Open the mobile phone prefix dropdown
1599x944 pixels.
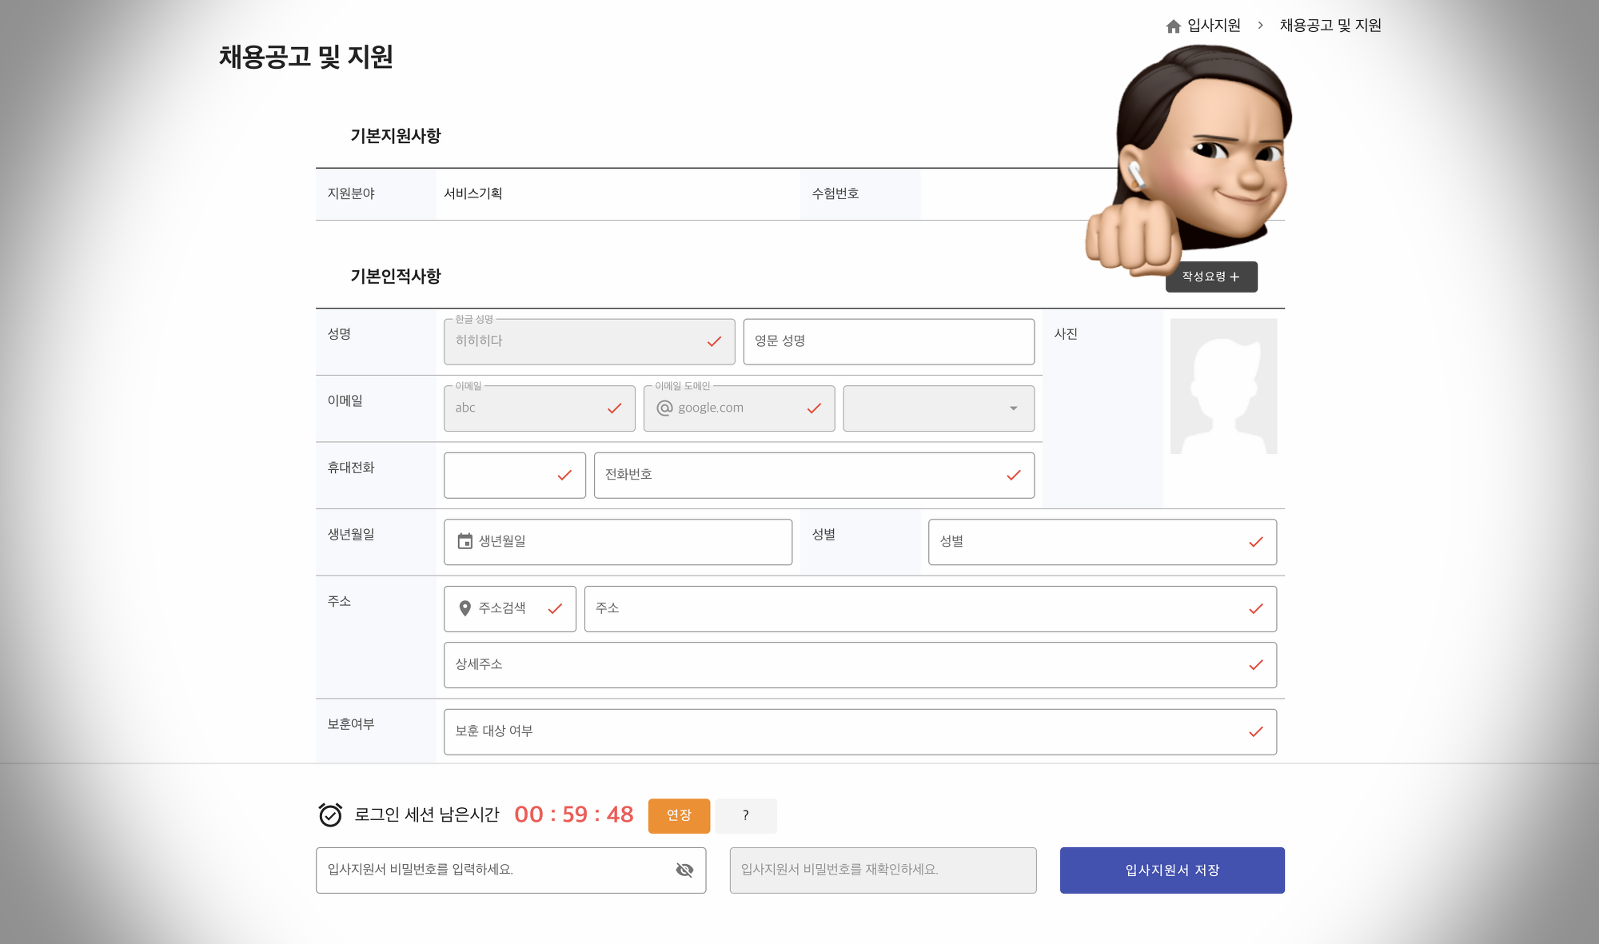[x=514, y=475]
